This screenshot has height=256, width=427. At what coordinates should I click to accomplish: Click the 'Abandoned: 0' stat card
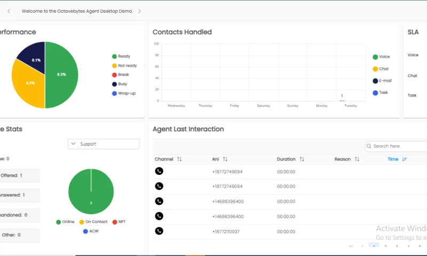20,215
